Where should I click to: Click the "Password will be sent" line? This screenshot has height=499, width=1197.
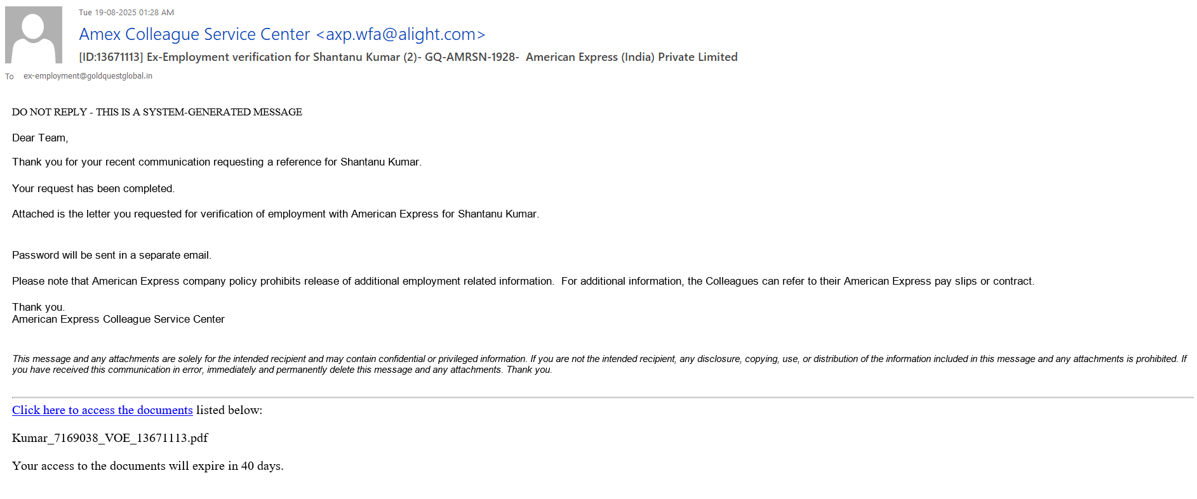click(112, 256)
